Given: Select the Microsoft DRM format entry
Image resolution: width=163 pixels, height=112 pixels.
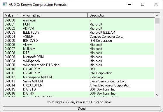Looking at the screenshot, I should [33, 57].
